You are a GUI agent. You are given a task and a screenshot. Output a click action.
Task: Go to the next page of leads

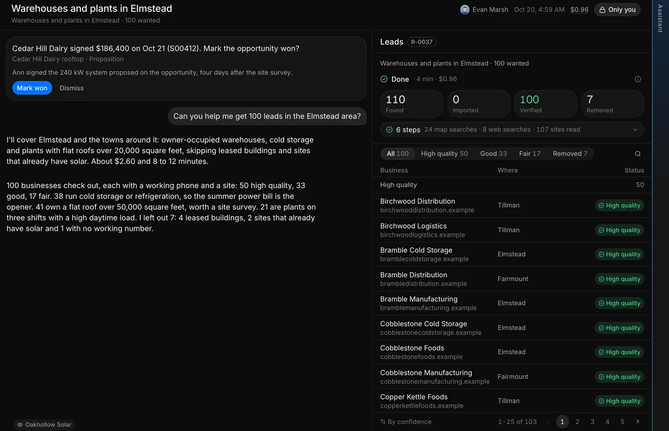click(x=638, y=422)
